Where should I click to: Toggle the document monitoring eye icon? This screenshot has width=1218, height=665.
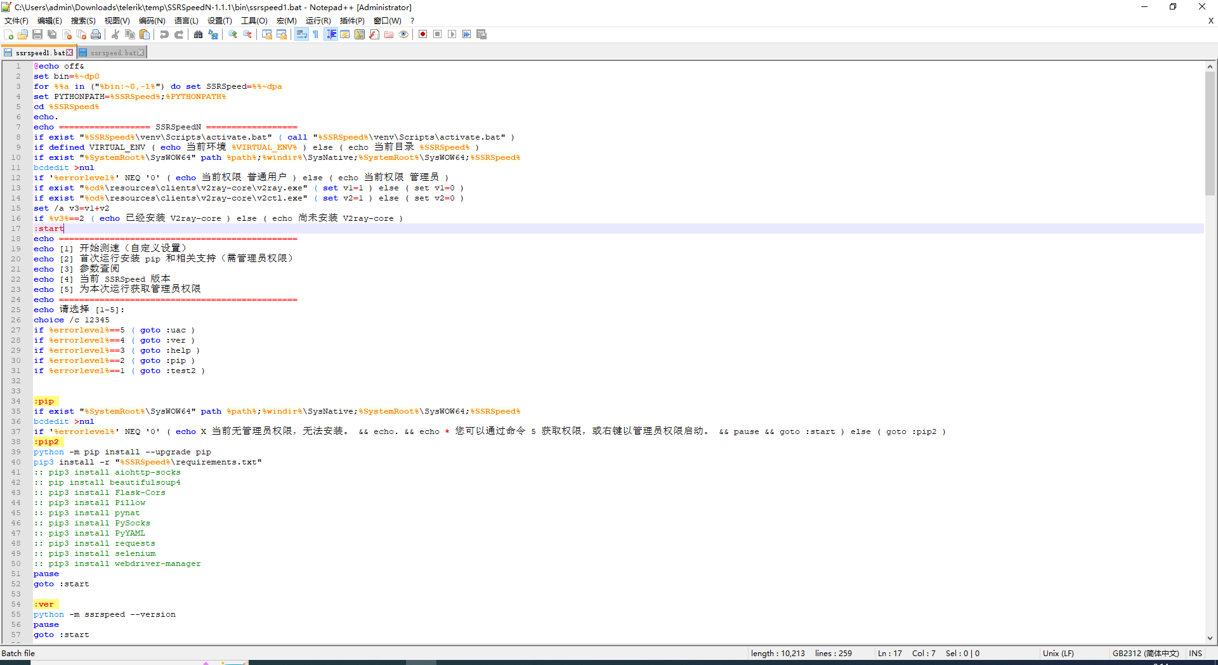[404, 34]
